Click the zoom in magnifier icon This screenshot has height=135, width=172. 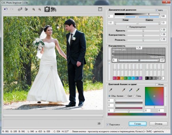[x=33, y=9]
